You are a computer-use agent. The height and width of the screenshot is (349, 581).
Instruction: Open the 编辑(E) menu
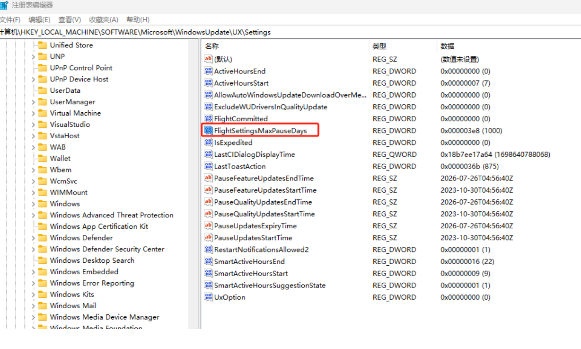(39, 19)
